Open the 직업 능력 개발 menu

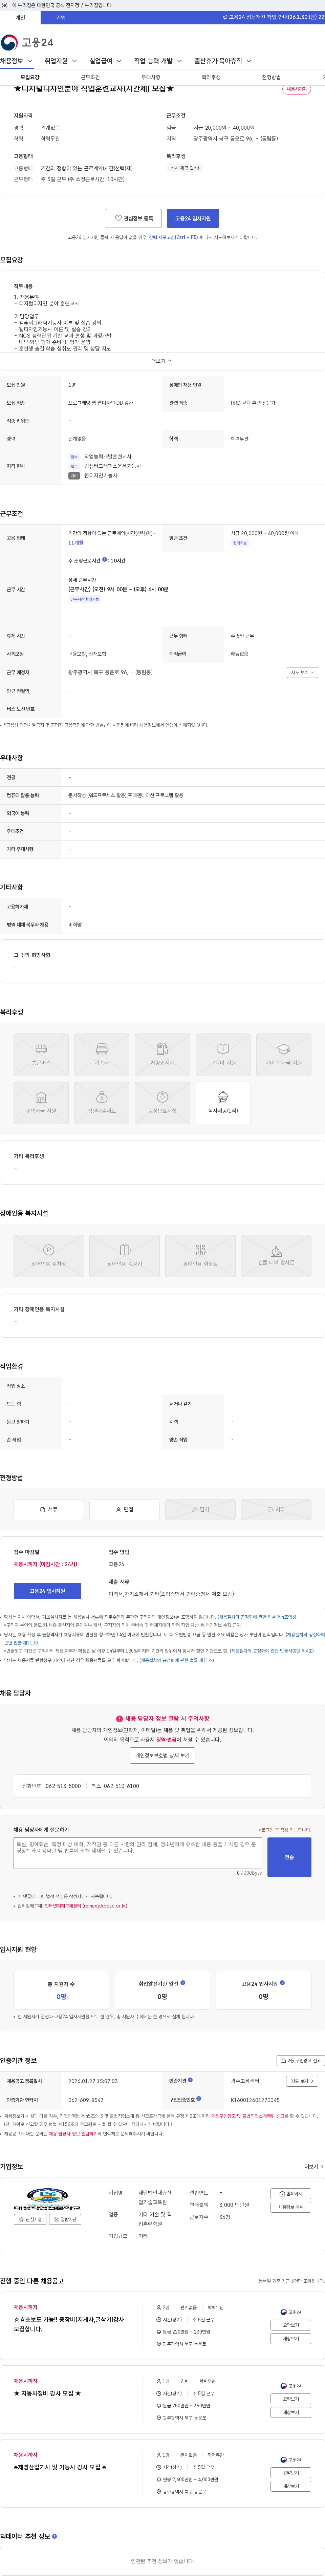(158, 61)
